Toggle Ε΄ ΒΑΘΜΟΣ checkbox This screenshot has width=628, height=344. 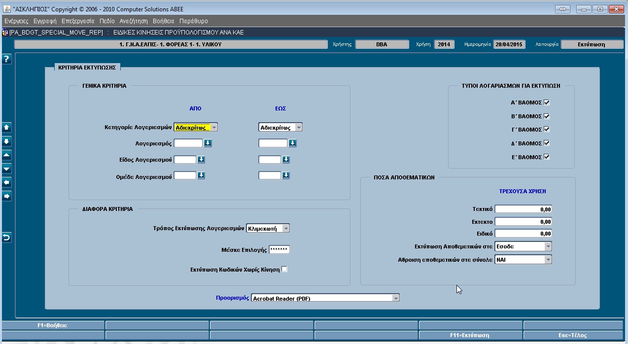coord(547,157)
